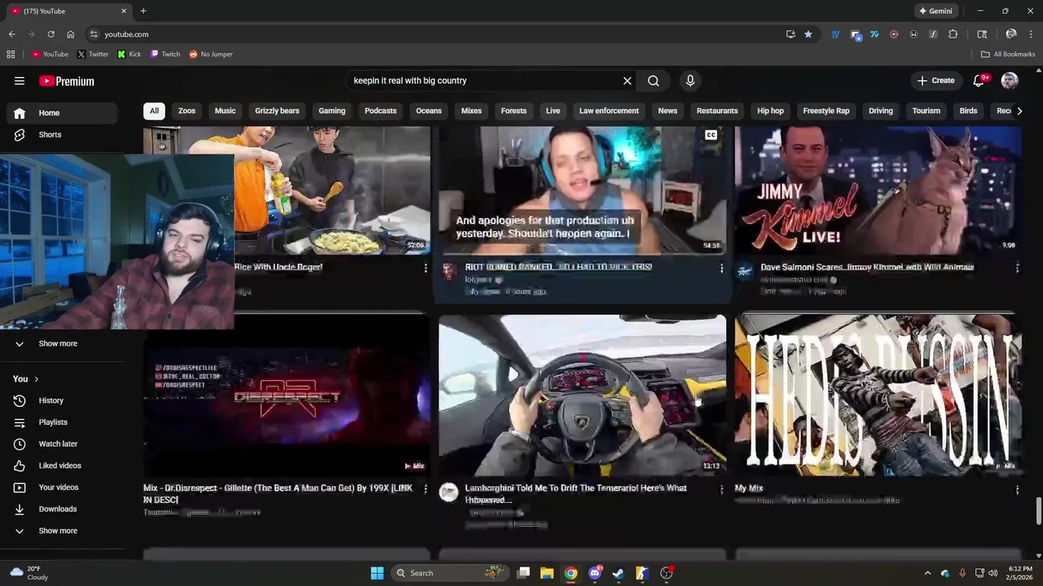Select the Freestyle Rap chip
The image size is (1043, 586).
coord(826,111)
